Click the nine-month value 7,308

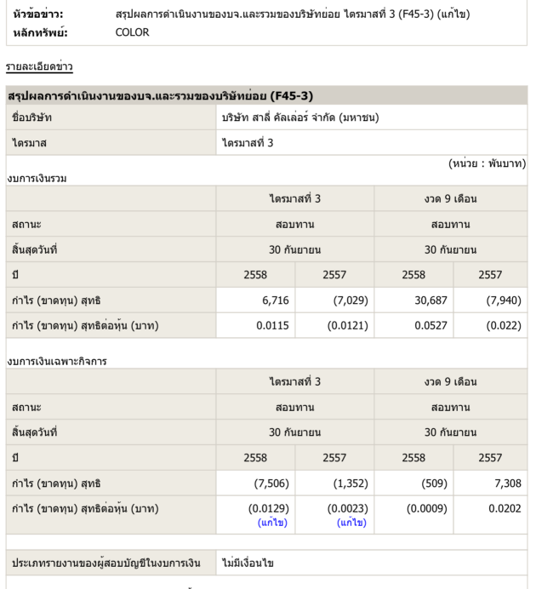tap(502, 483)
